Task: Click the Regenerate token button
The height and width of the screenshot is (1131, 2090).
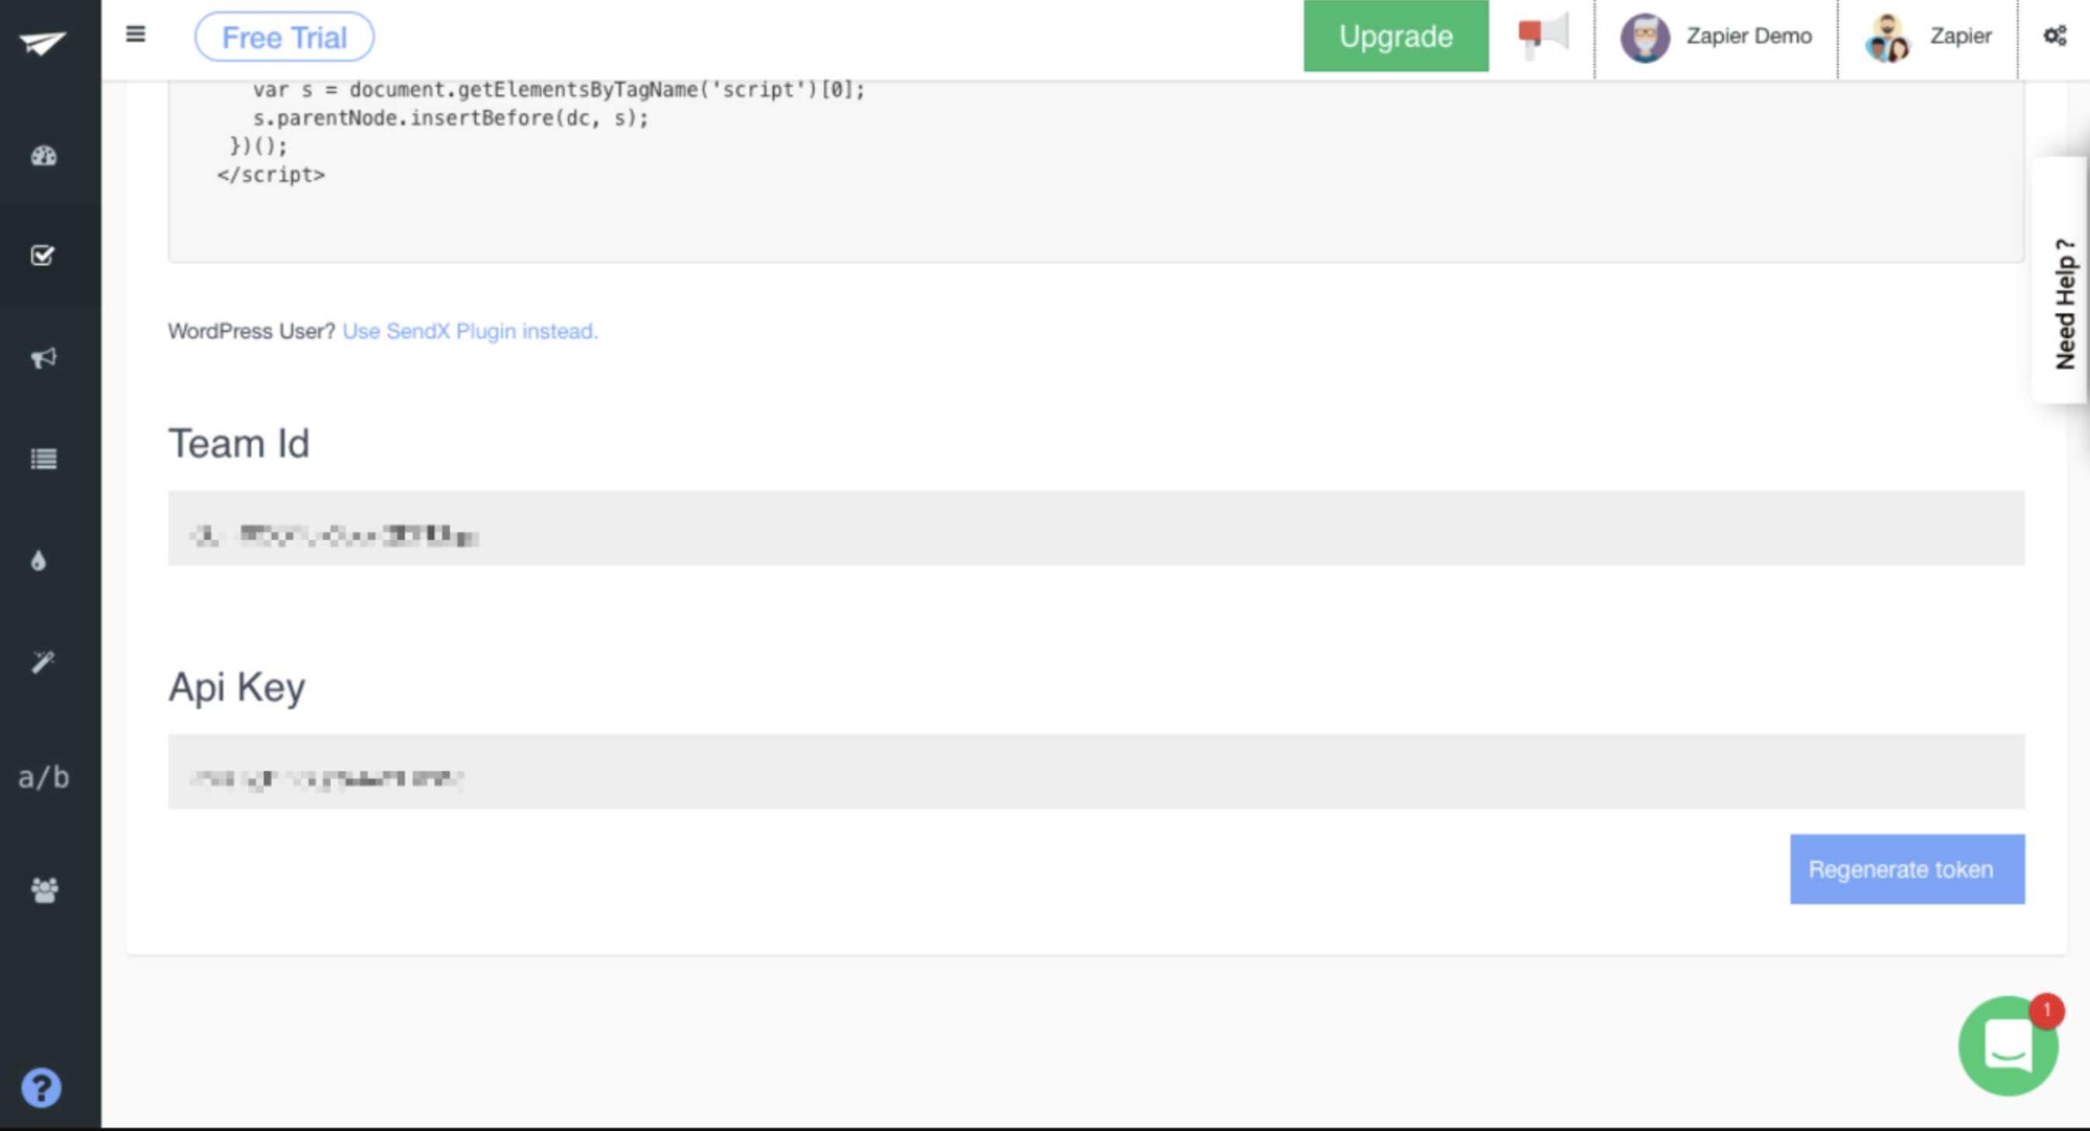Action: tap(1906, 868)
